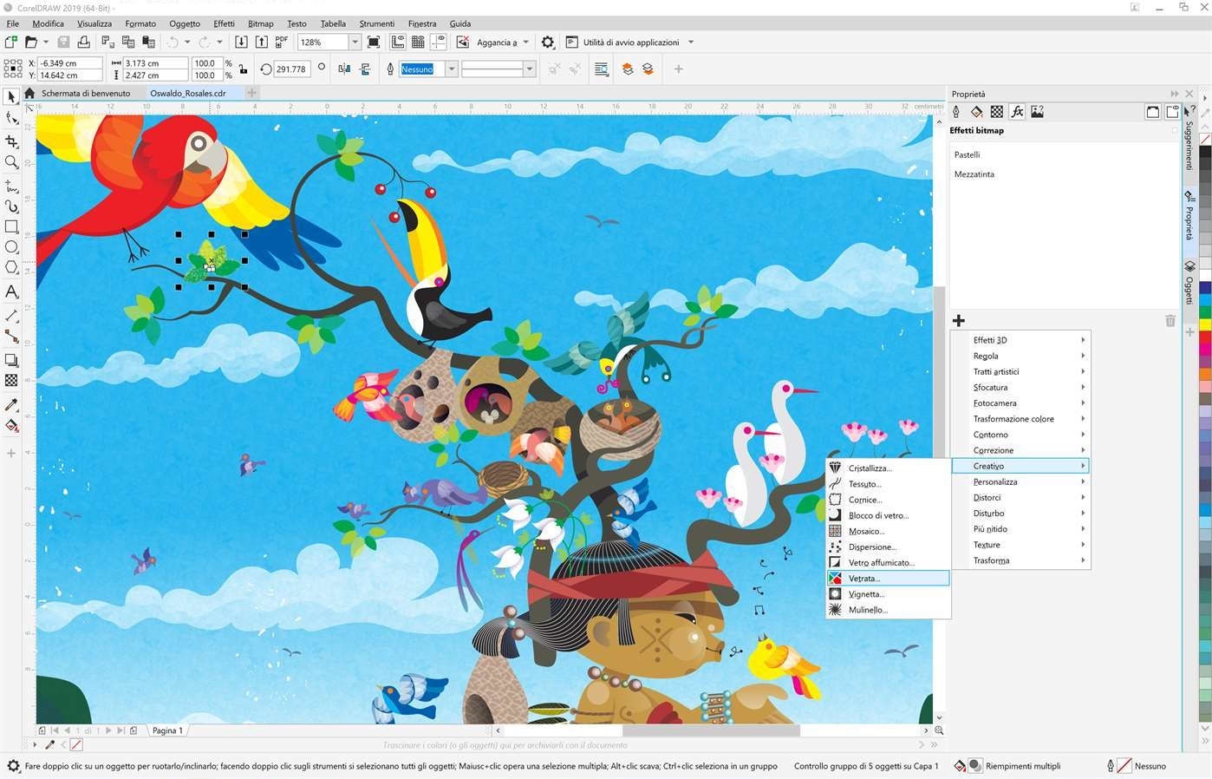Open the outline width Nessuno dropdown

(x=451, y=69)
